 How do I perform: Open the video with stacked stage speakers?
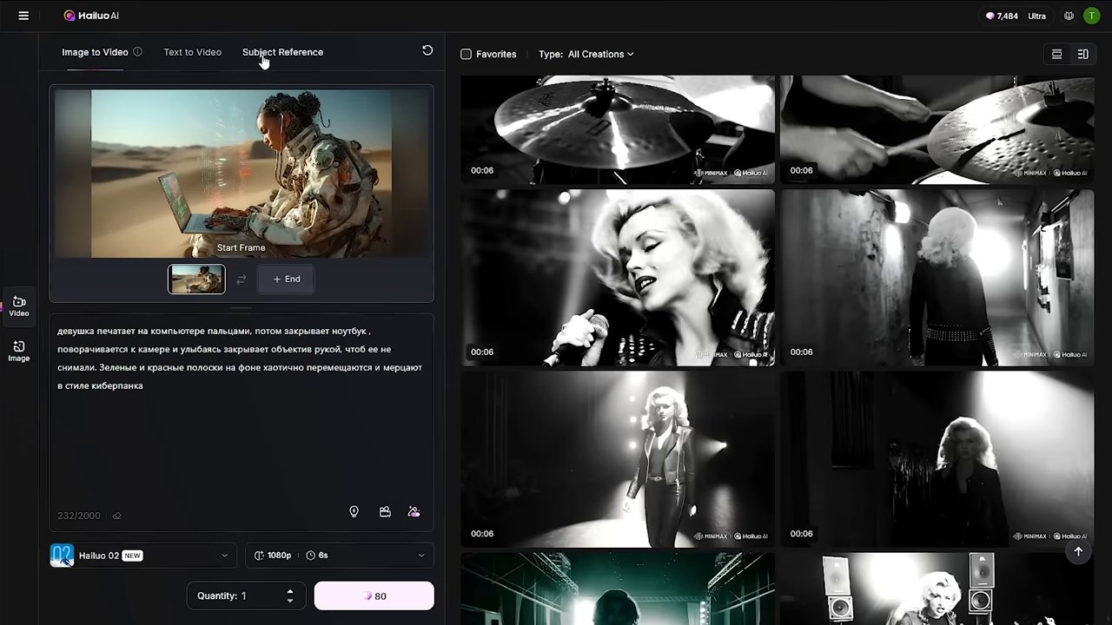click(x=937, y=589)
